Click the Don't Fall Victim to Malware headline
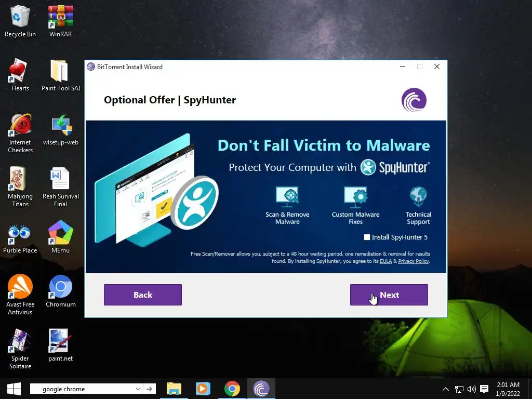Image resolution: width=532 pixels, height=399 pixels. (324, 145)
